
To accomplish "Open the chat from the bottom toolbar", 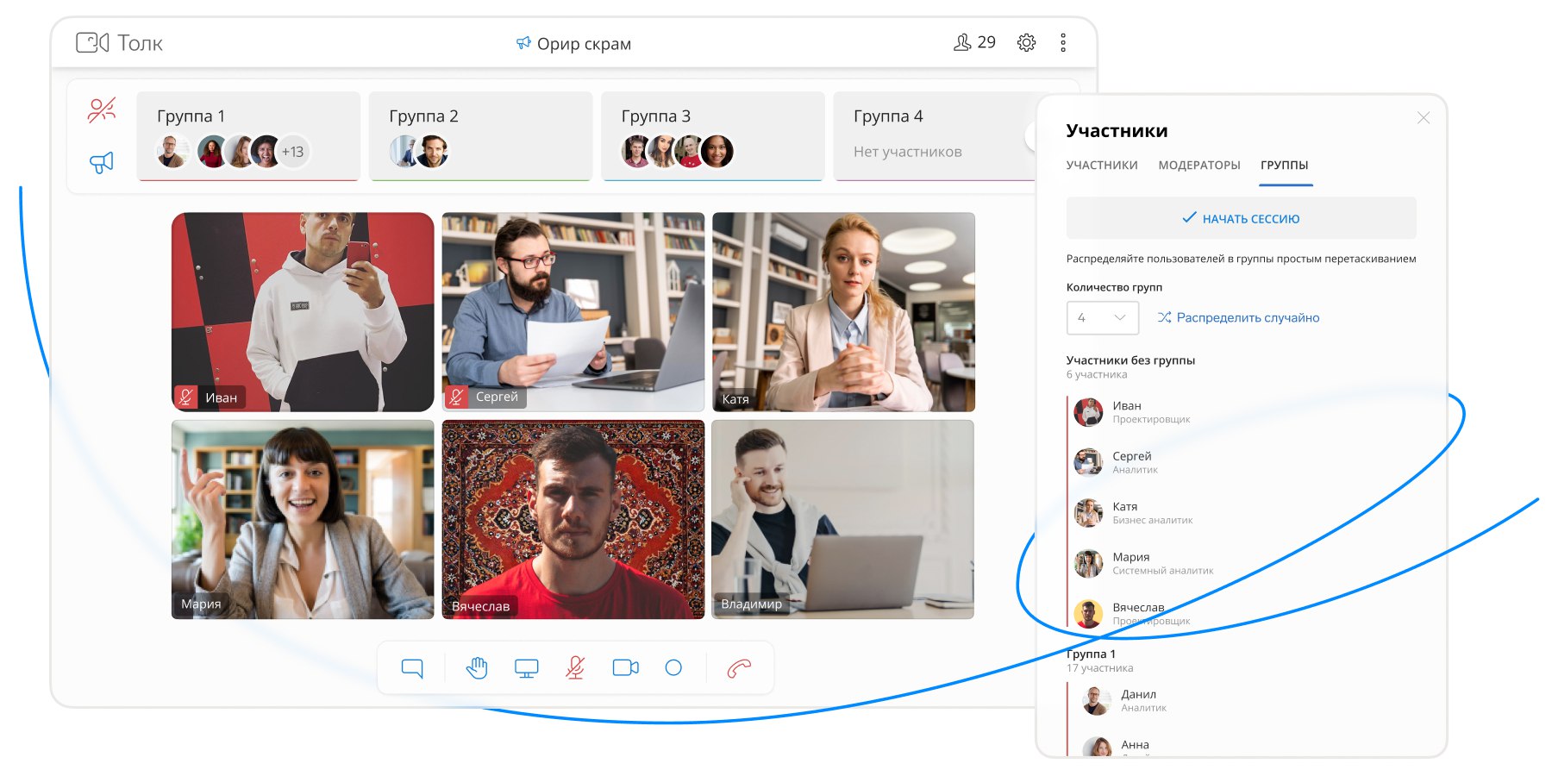I will [x=412, y=668].
